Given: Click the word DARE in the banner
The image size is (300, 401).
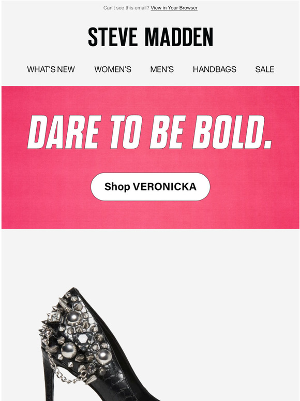Looking at the screenshot, I should [x=64, y=132].
